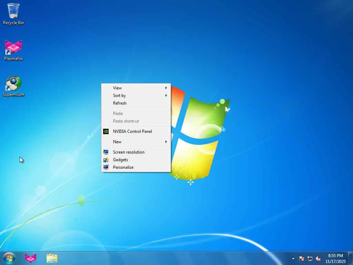This screenshot has width=353, height=265.
Task: Launch Plasmafox from the taskbar
Action: 31,258
